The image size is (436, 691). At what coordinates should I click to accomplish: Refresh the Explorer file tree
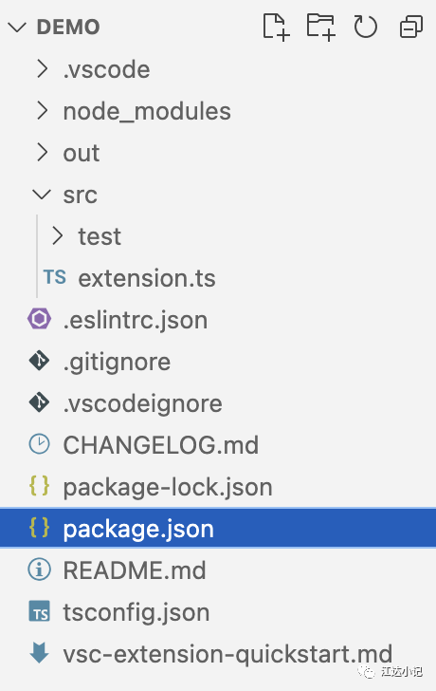pos(366,27)
